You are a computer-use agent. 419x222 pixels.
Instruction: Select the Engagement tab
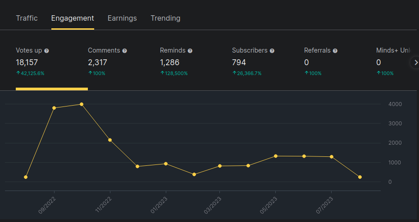click(73, 18)
